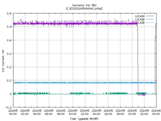Click the 0.2 y-axis tick value

pos(9,67)
